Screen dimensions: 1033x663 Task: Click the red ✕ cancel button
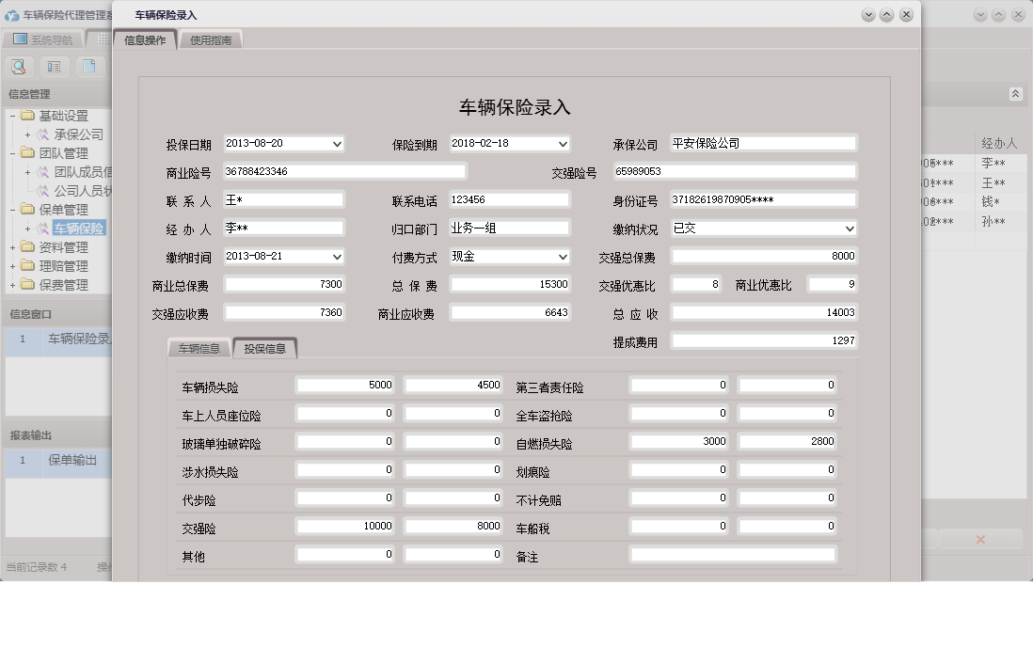tap(980, 539)
